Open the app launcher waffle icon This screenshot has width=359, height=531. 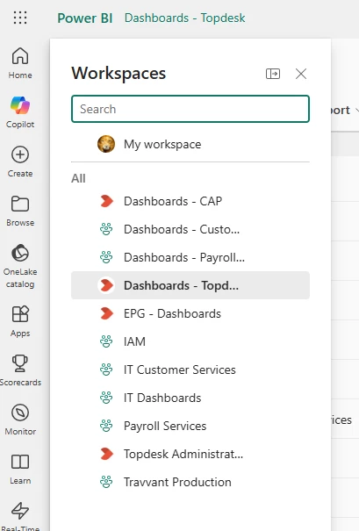pos(20,18)
